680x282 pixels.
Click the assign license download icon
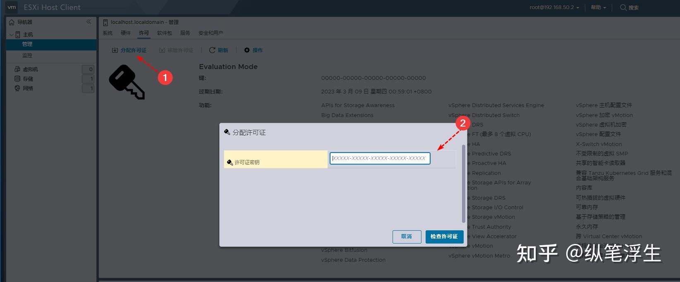[x=115, y=50]
